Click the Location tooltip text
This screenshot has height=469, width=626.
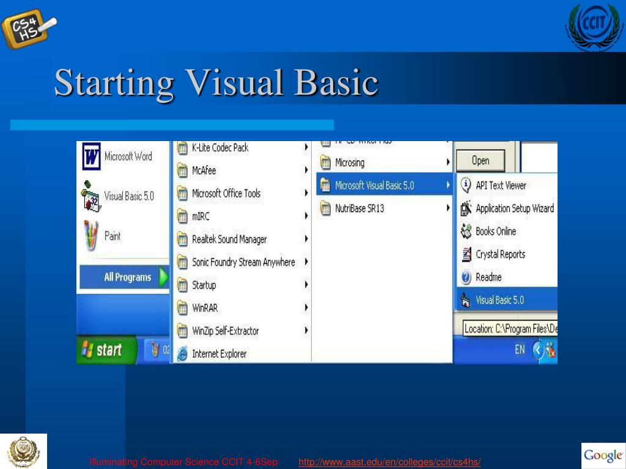pos(510,329)
